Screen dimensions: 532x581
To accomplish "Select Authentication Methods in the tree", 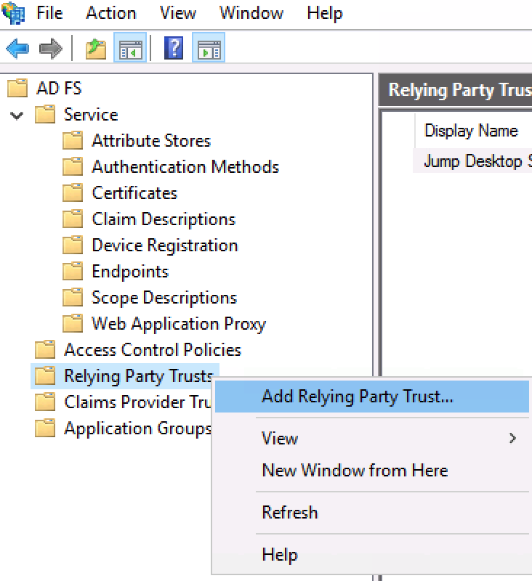I will (x=185, y=167).
